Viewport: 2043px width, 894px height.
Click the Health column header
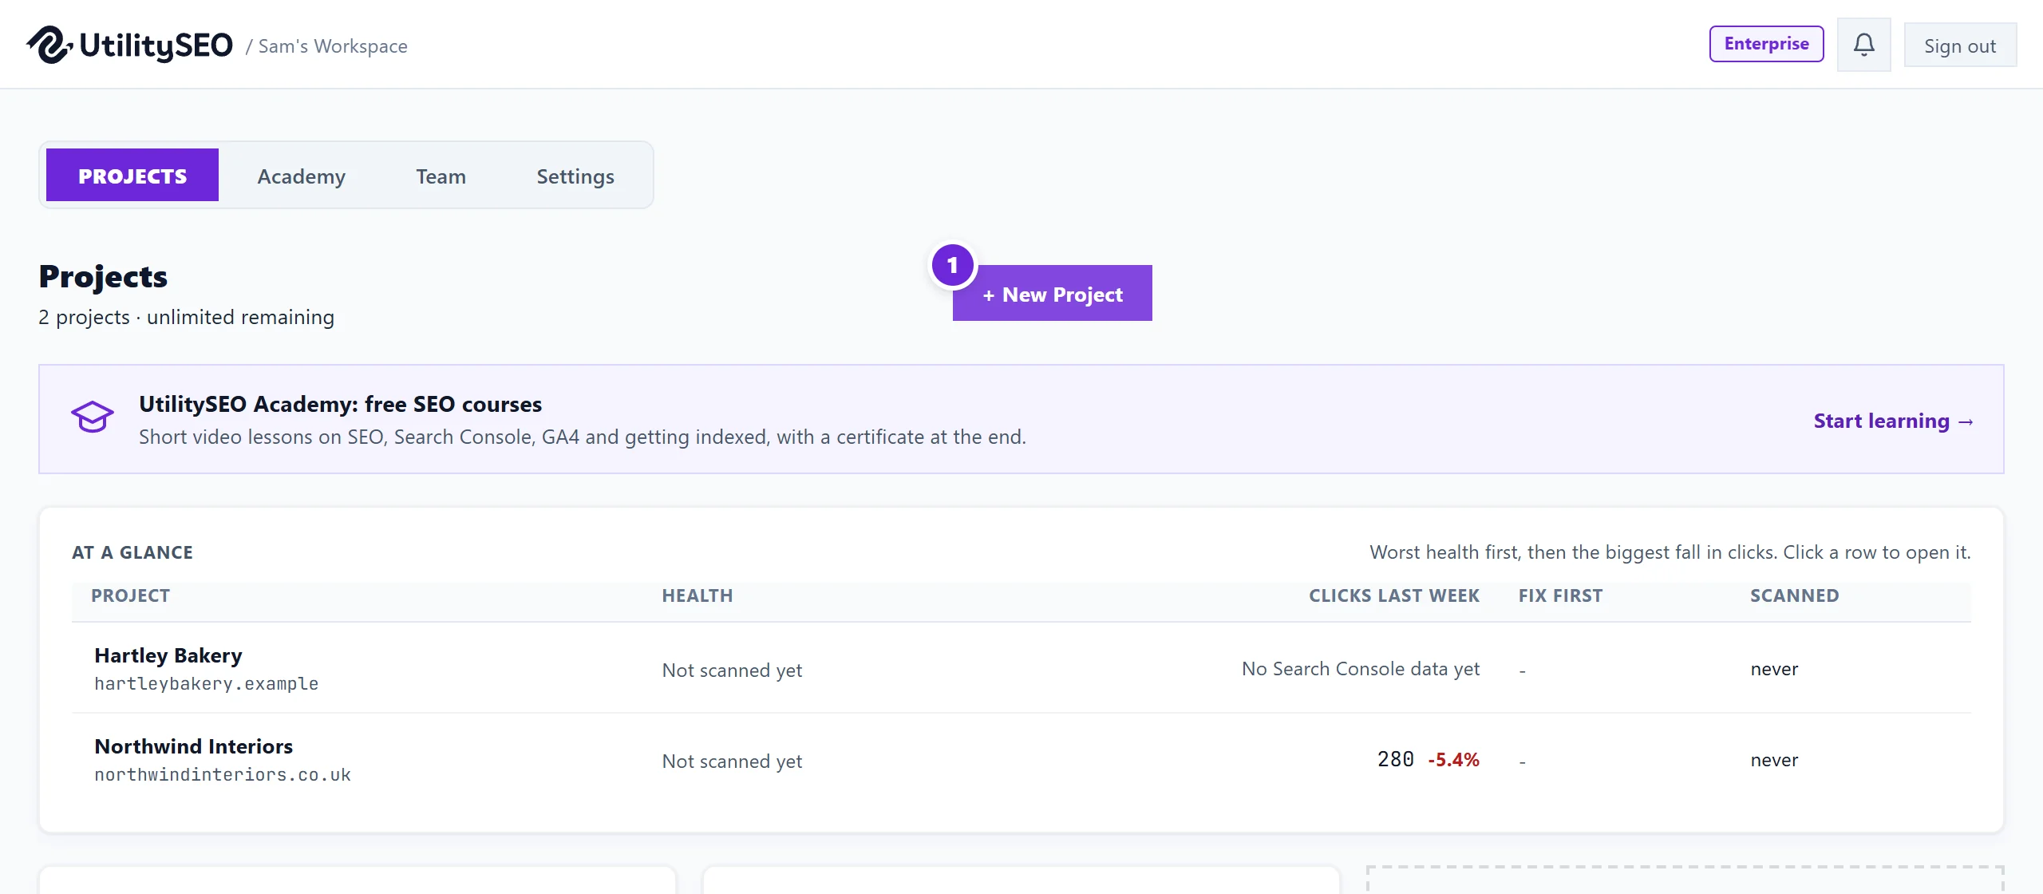pyautogui.click(x=697, y=595)
